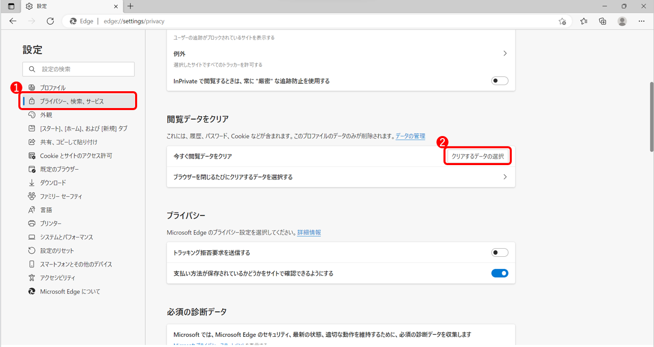This screenshot has height=347, width=654.
Task: Enable the トラッキング拒否要求を送信する toggle
Action: click(x=500, y=252)
